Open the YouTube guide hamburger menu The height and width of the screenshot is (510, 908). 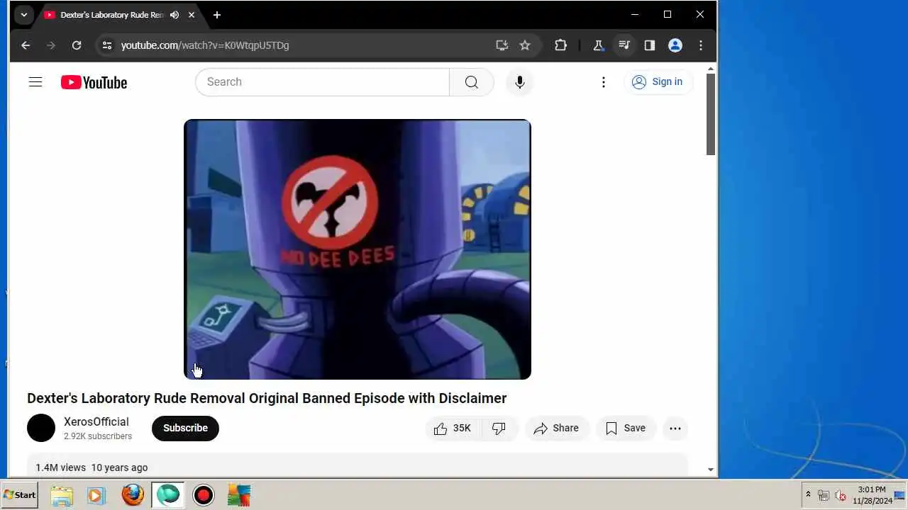pyautogui.click(x=35, y=82)
